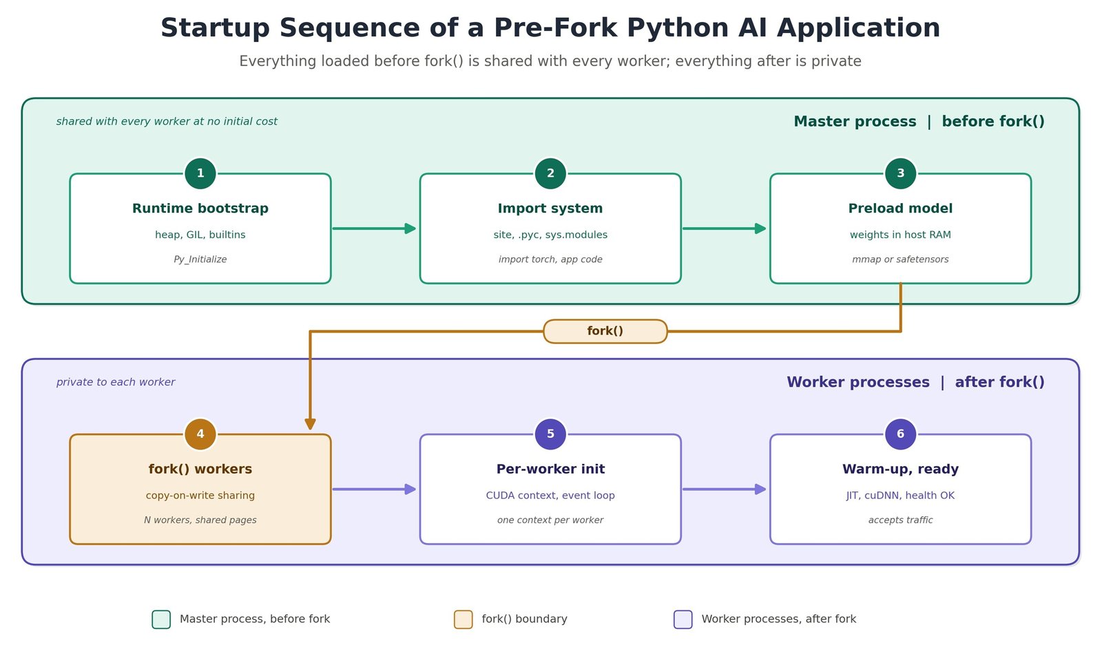
Task: Click 'one context per worker' note
Action: tap(550, 520)
